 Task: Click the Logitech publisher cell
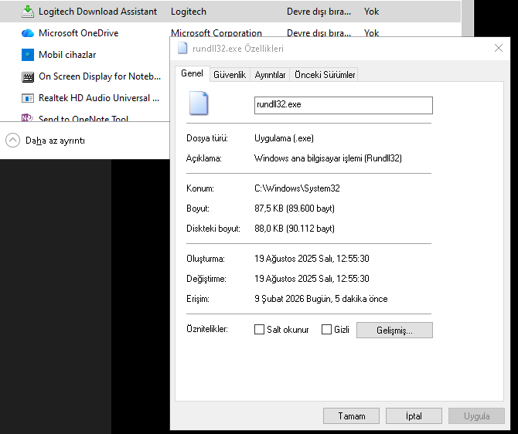189,12
